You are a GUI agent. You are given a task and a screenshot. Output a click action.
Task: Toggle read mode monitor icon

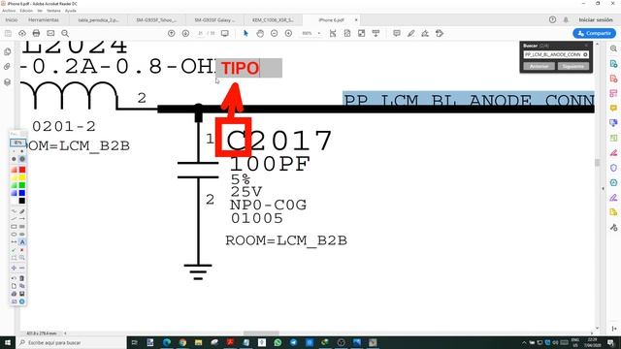(x=225, y=34)
